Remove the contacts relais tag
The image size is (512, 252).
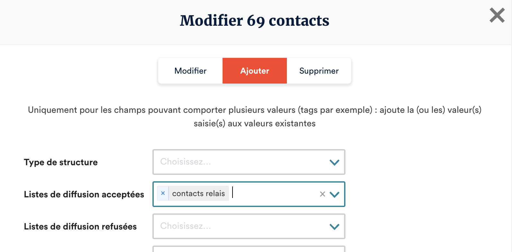point(163,193)
